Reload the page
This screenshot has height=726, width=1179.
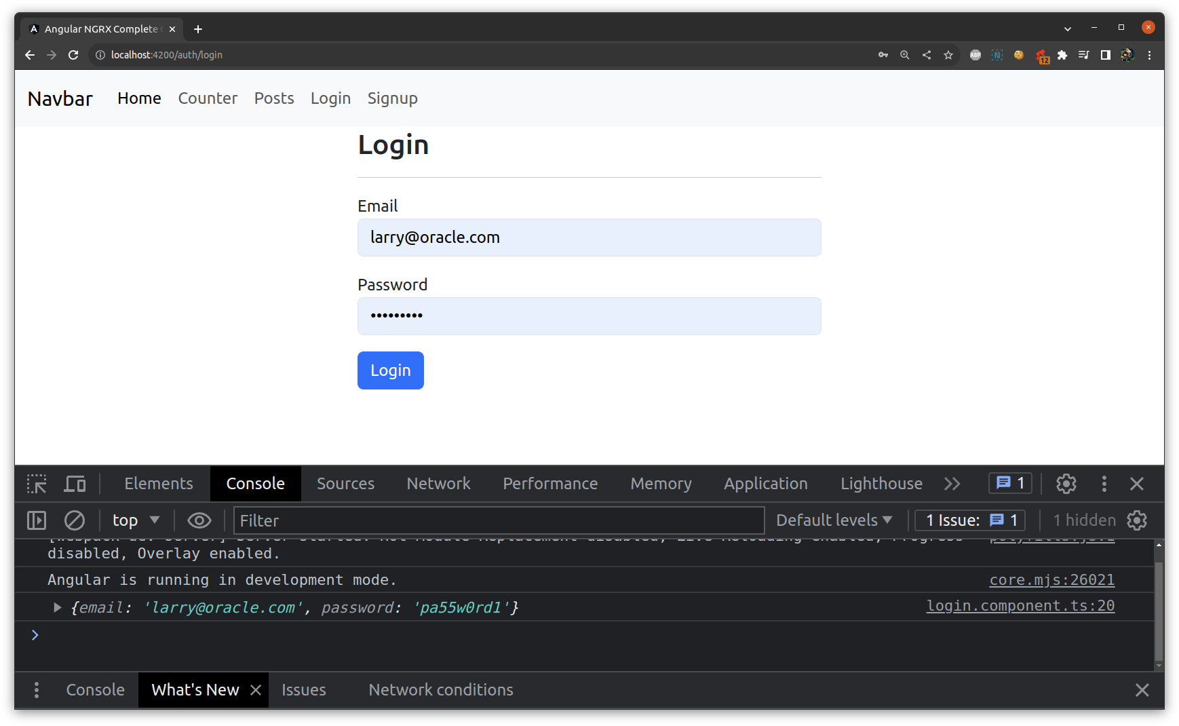(73, 55)
